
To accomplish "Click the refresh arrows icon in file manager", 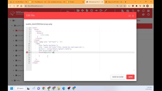I will pos(144,11).
